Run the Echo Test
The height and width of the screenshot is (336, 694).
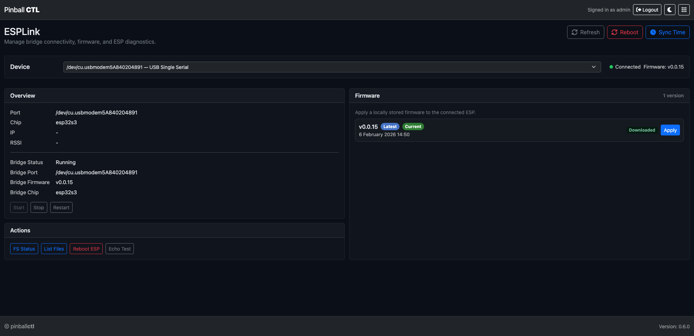[120, 249]
